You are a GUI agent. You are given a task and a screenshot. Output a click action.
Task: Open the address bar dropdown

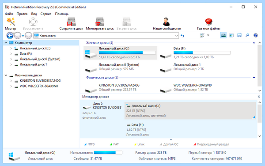click(x=176, y=36)
